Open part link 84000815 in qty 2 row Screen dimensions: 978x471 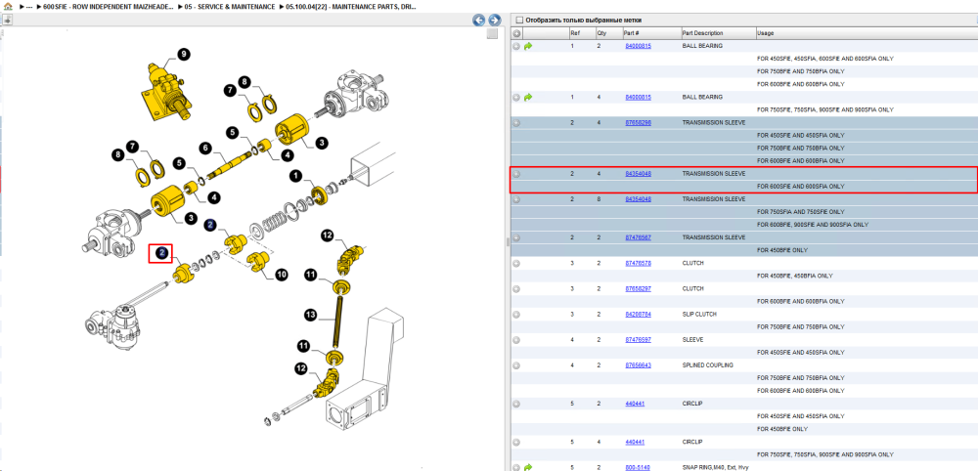pos(638,46)
